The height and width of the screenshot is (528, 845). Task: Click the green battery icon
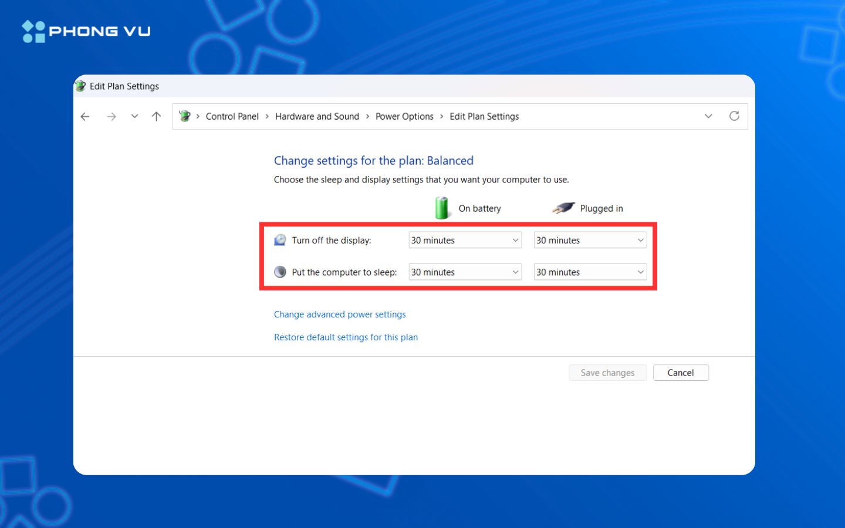tap(441, 208)
